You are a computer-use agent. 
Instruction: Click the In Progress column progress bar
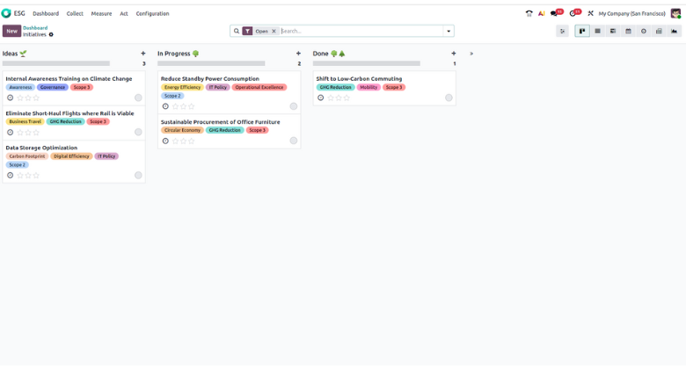(x=211, y=63)
